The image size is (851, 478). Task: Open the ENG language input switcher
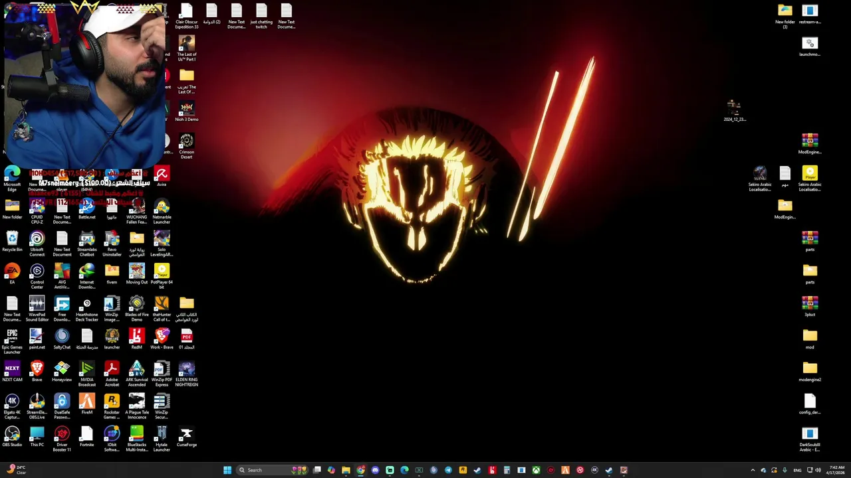pyautogui.click(x=797, y=470)
